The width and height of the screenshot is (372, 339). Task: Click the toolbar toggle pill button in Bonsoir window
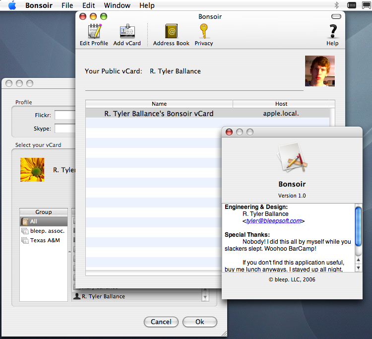pyautogui.click(x=336, y=16)
